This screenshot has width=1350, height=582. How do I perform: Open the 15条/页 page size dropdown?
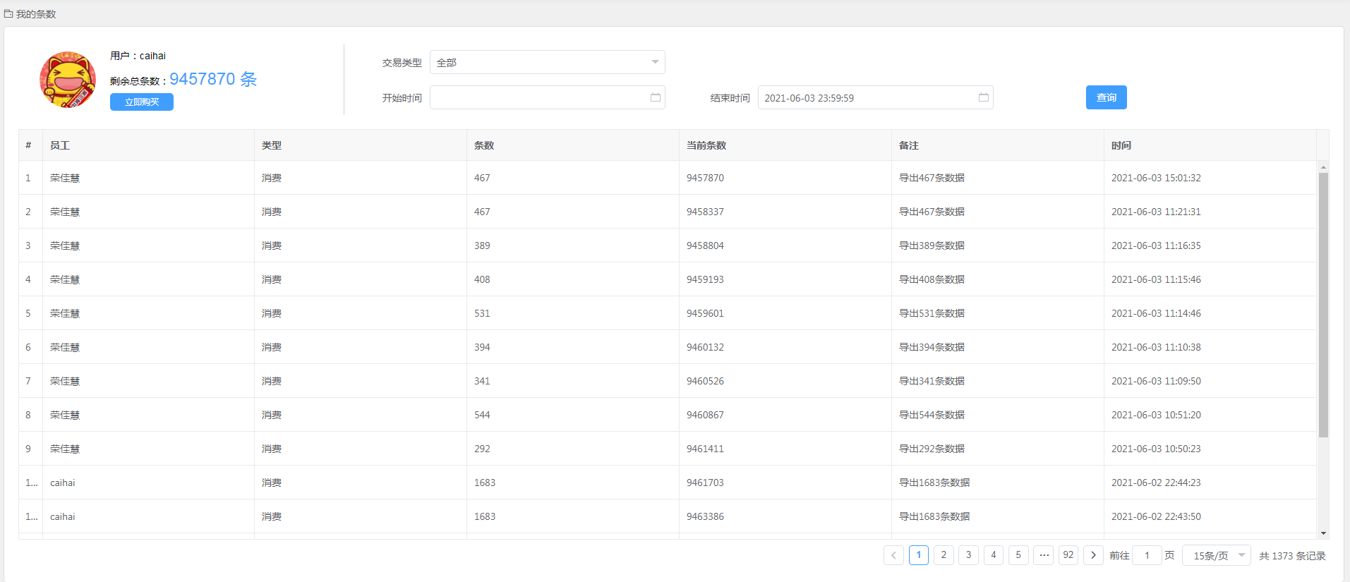click(x=1217, y=556)
